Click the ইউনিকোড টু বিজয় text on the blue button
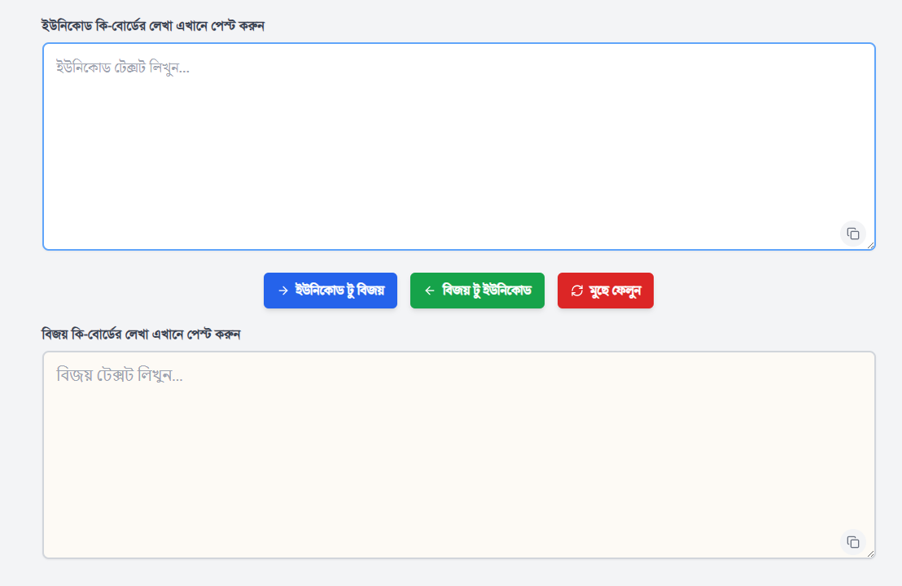Screen dimensions: 902x586 pos(339,291)
